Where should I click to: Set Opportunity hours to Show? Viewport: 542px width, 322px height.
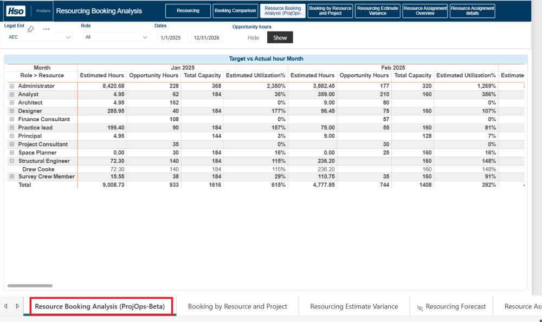(280, 38)
